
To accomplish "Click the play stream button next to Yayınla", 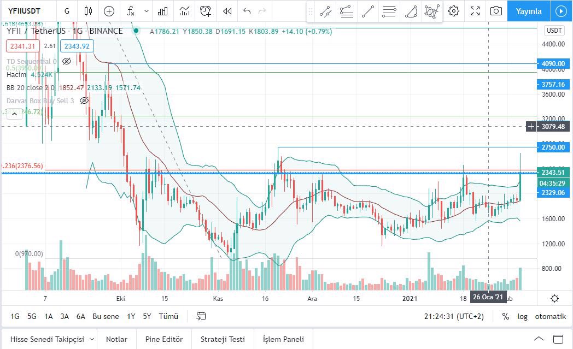I will (x=561, y=11).
